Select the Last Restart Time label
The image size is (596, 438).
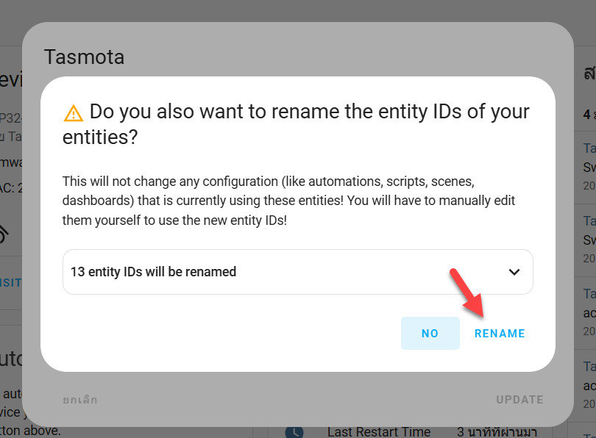click(379, 432)
